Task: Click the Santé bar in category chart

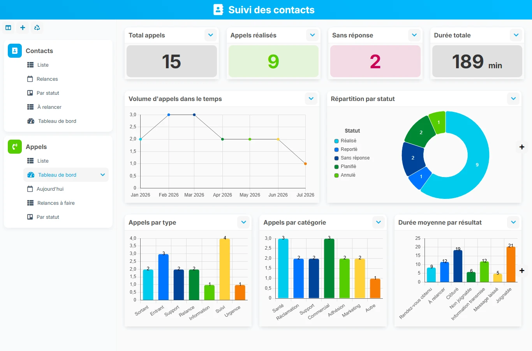Action: point(283,268)
